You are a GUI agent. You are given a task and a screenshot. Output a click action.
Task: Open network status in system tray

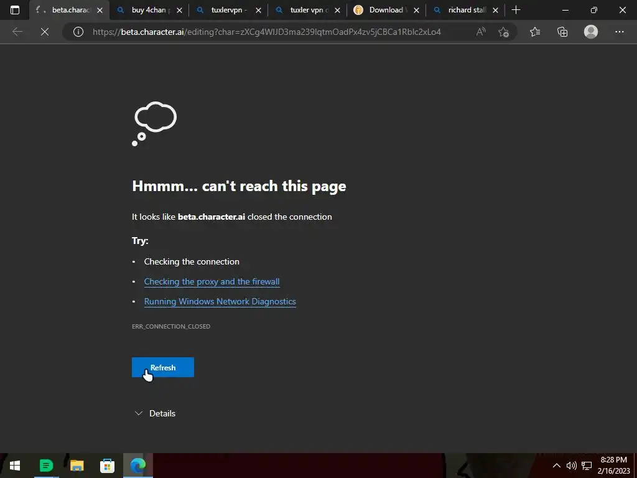pos(586,466)
